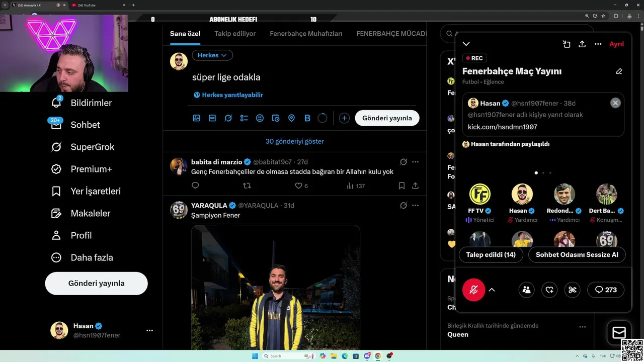
Task: Tag a location on the post
Action: (291, 118)
